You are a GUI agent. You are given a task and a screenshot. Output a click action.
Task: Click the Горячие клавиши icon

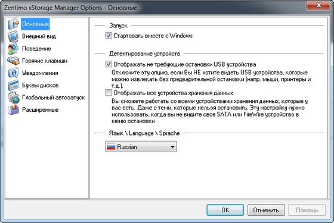tap(13, 61)
